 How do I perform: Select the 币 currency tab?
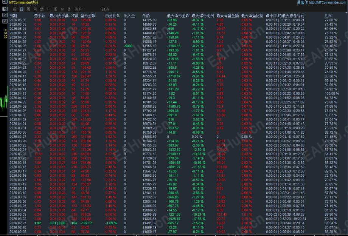click(56, 9)
